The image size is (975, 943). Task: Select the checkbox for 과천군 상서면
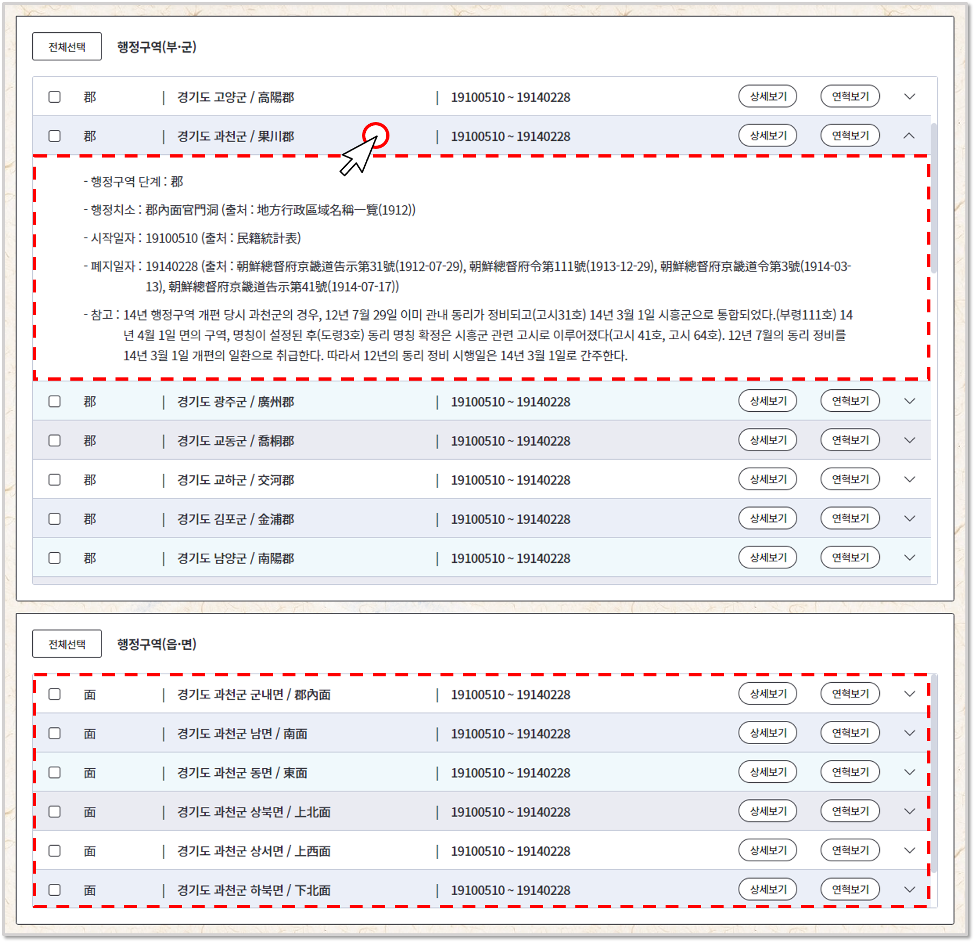pos(54,851)
